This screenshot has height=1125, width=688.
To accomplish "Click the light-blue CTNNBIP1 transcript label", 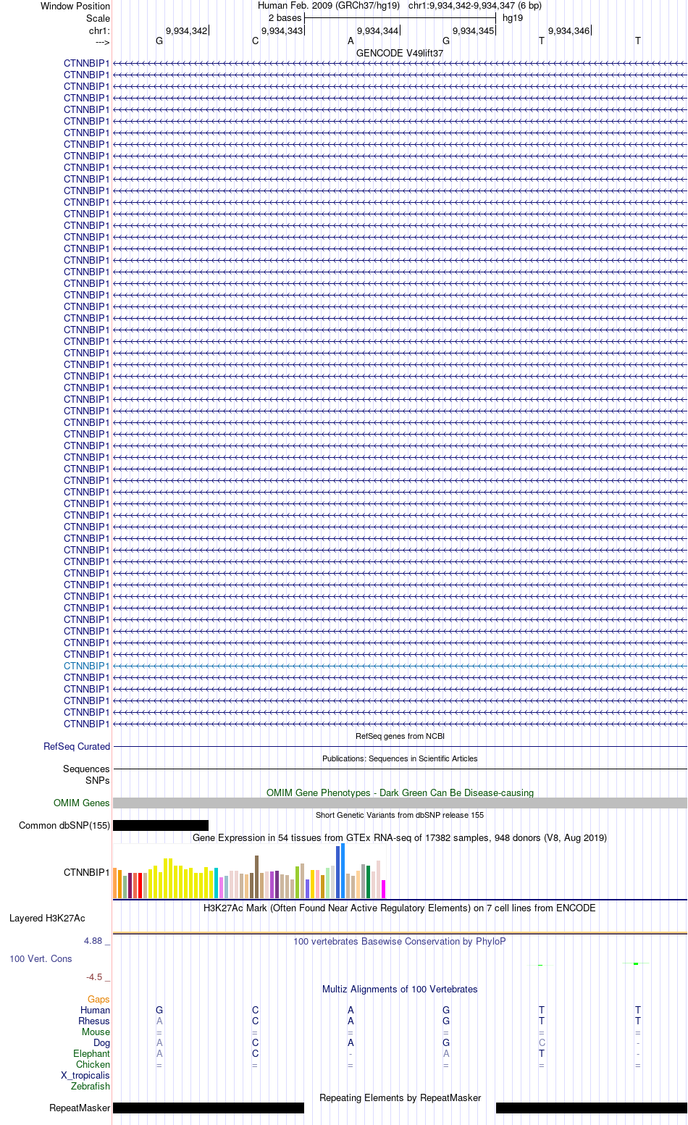I will 86,666.
